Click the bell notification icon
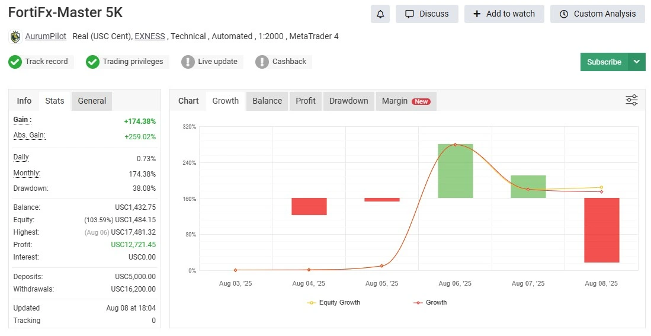Viewport: 651px width, 336px height. click(380, 14)
